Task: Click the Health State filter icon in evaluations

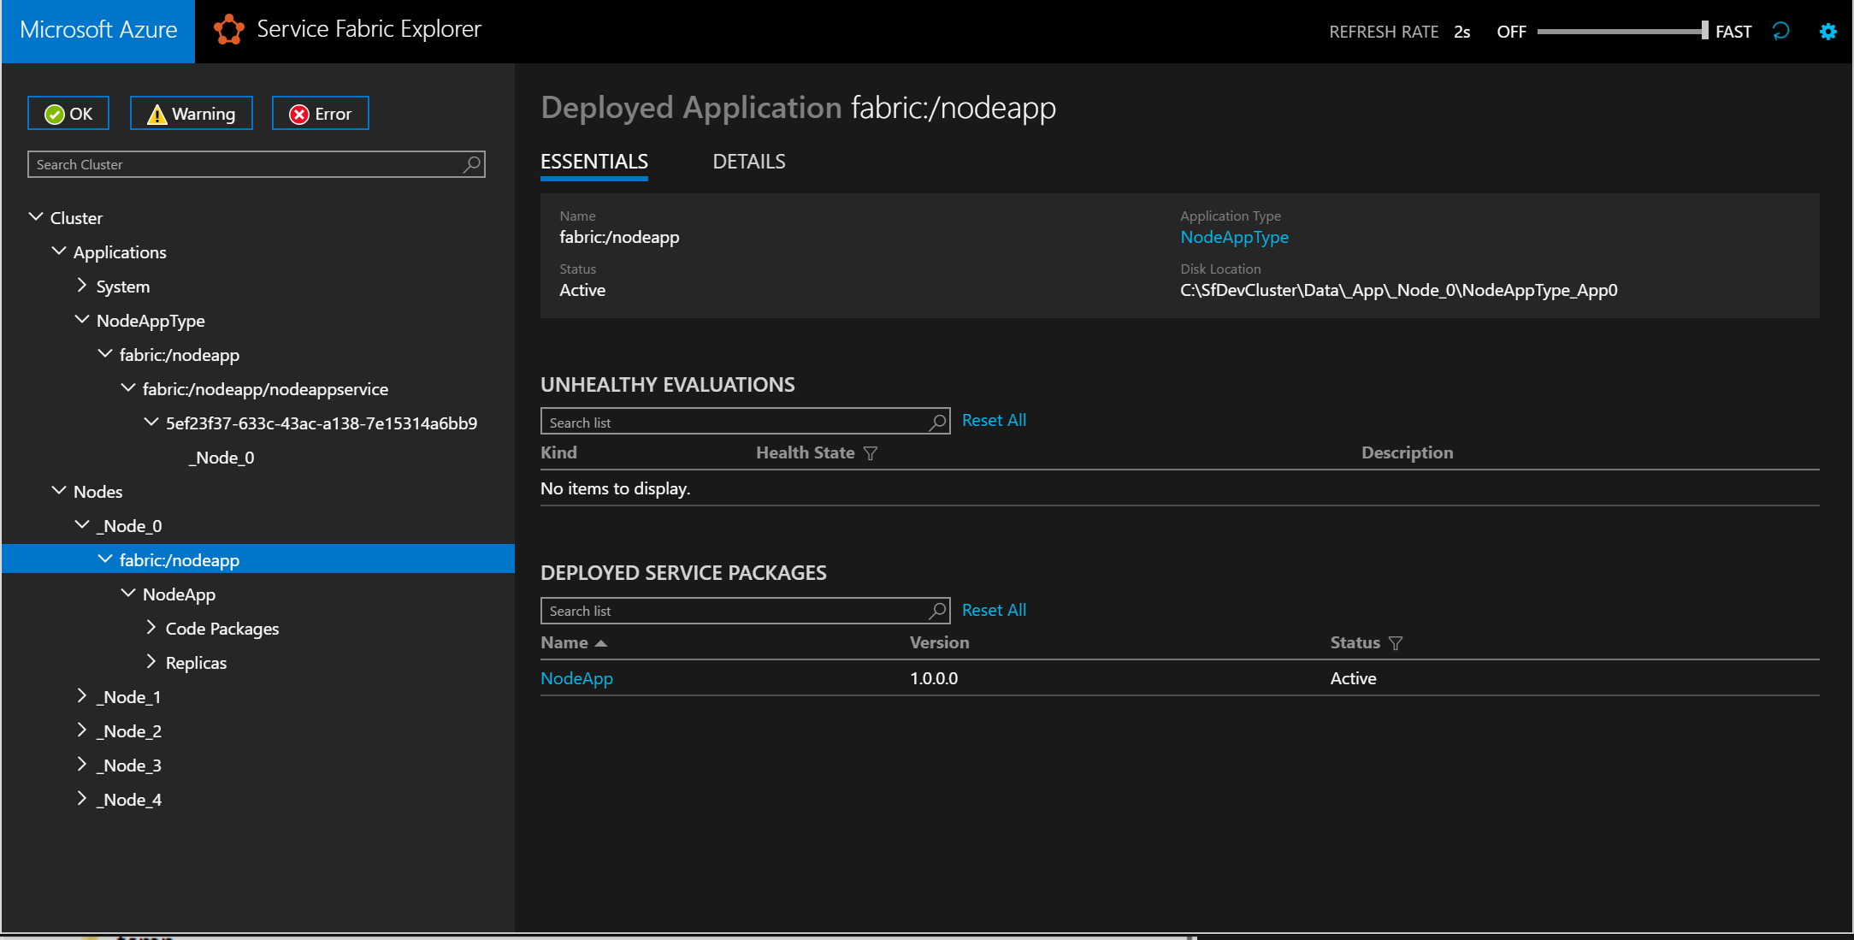Action: 870,453
